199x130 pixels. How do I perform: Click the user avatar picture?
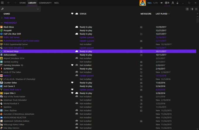coord(143,3)
